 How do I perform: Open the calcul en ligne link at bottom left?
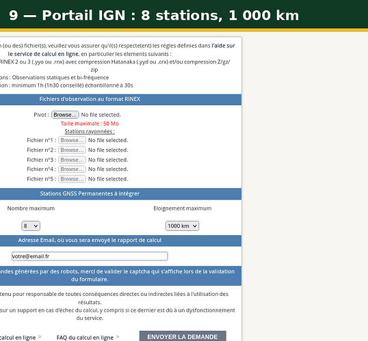coord(18,338)
